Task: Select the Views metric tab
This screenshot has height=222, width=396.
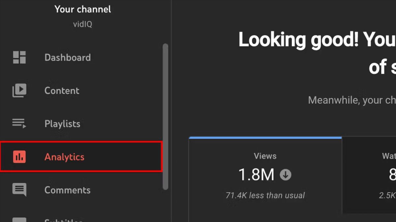Action: tap(265, 179)
